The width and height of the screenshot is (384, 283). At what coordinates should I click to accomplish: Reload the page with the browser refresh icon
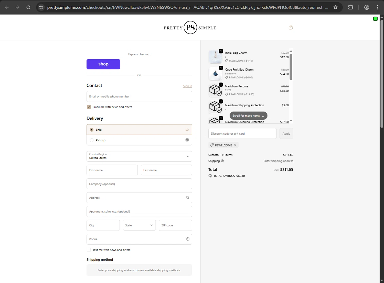[28, 7]
